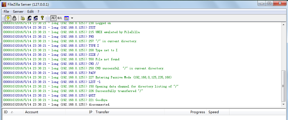Click the FileZilla Server title bar icon
The width and height of the screenshot is (288, 120).
click(4, 5)
